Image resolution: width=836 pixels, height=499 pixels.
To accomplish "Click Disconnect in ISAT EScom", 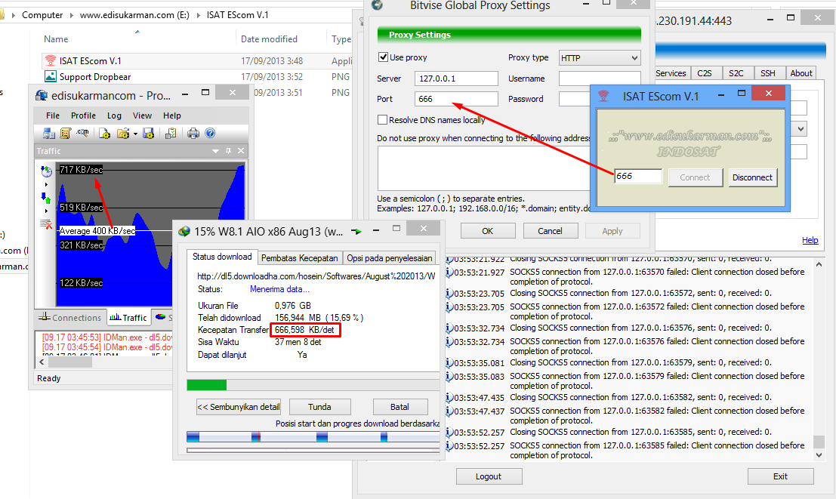I will 752,177.
